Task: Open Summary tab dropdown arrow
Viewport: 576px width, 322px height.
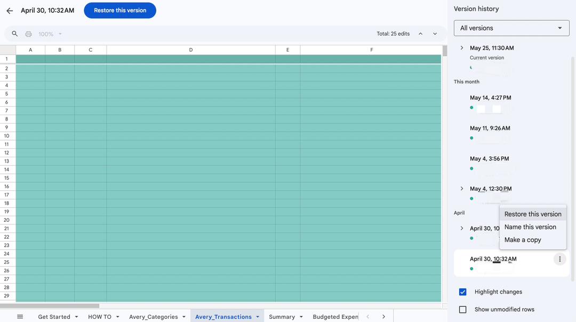Action: [x=301, y=317]
